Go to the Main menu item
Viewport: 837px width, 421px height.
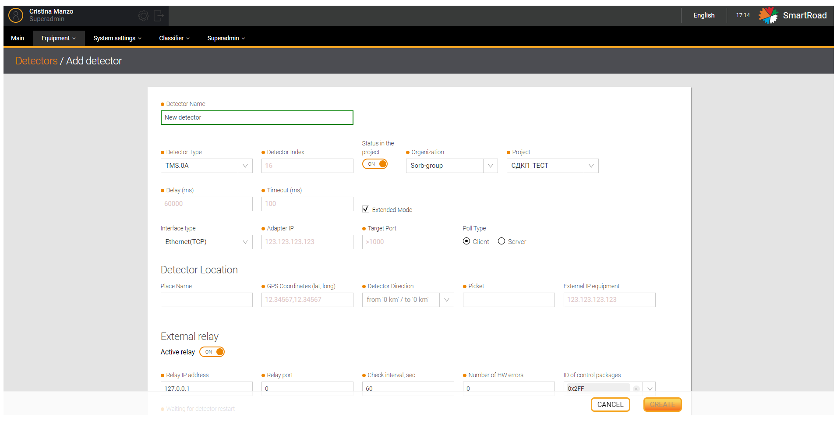pos(18,38)
